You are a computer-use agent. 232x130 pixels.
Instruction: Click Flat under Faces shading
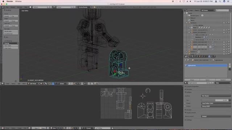point(14,16)
